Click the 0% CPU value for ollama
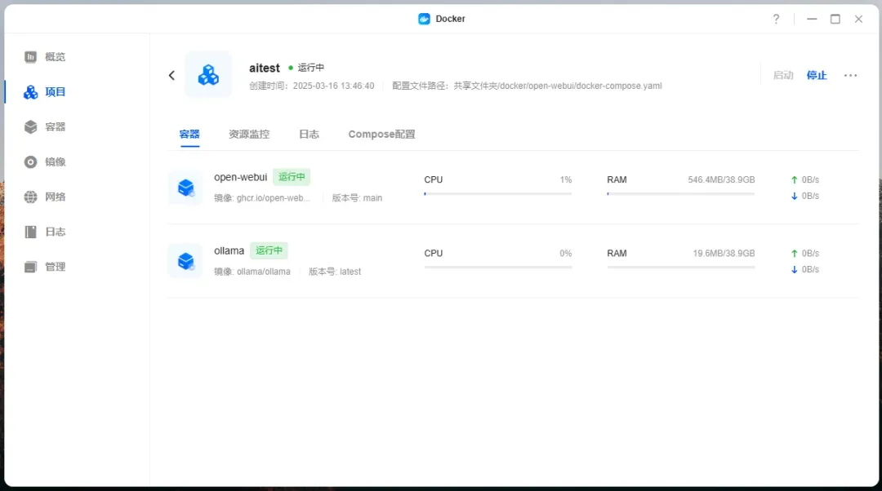 [x=566, y=254]
